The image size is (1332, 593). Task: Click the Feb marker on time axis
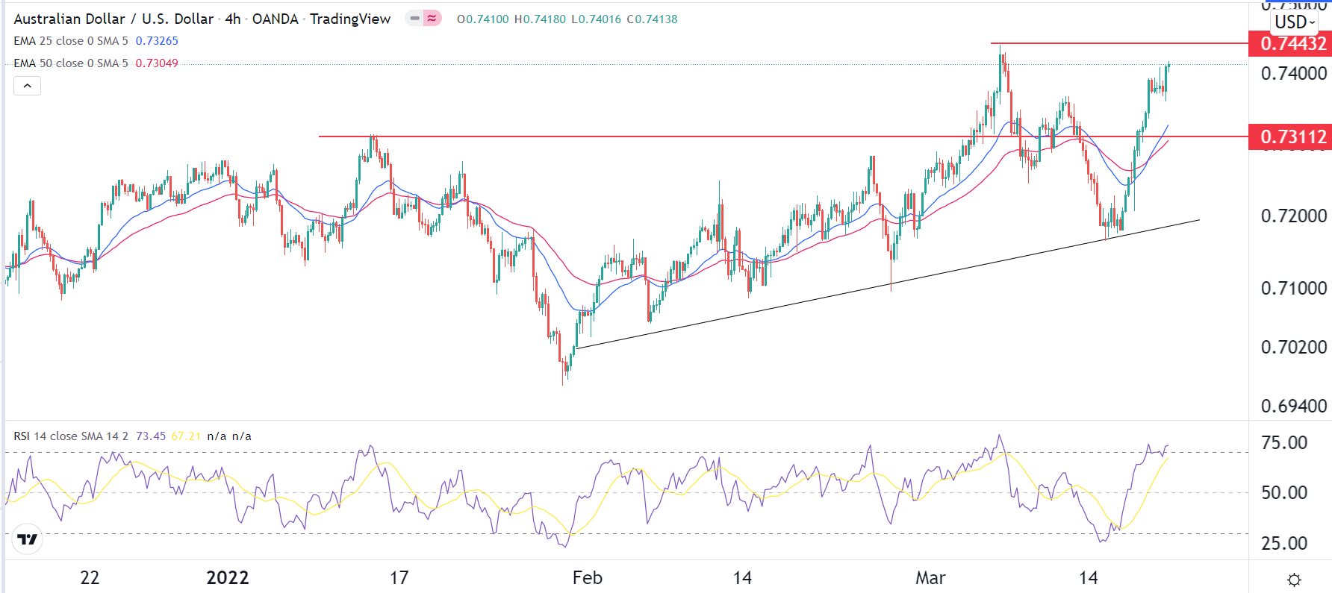pos(588,578)
